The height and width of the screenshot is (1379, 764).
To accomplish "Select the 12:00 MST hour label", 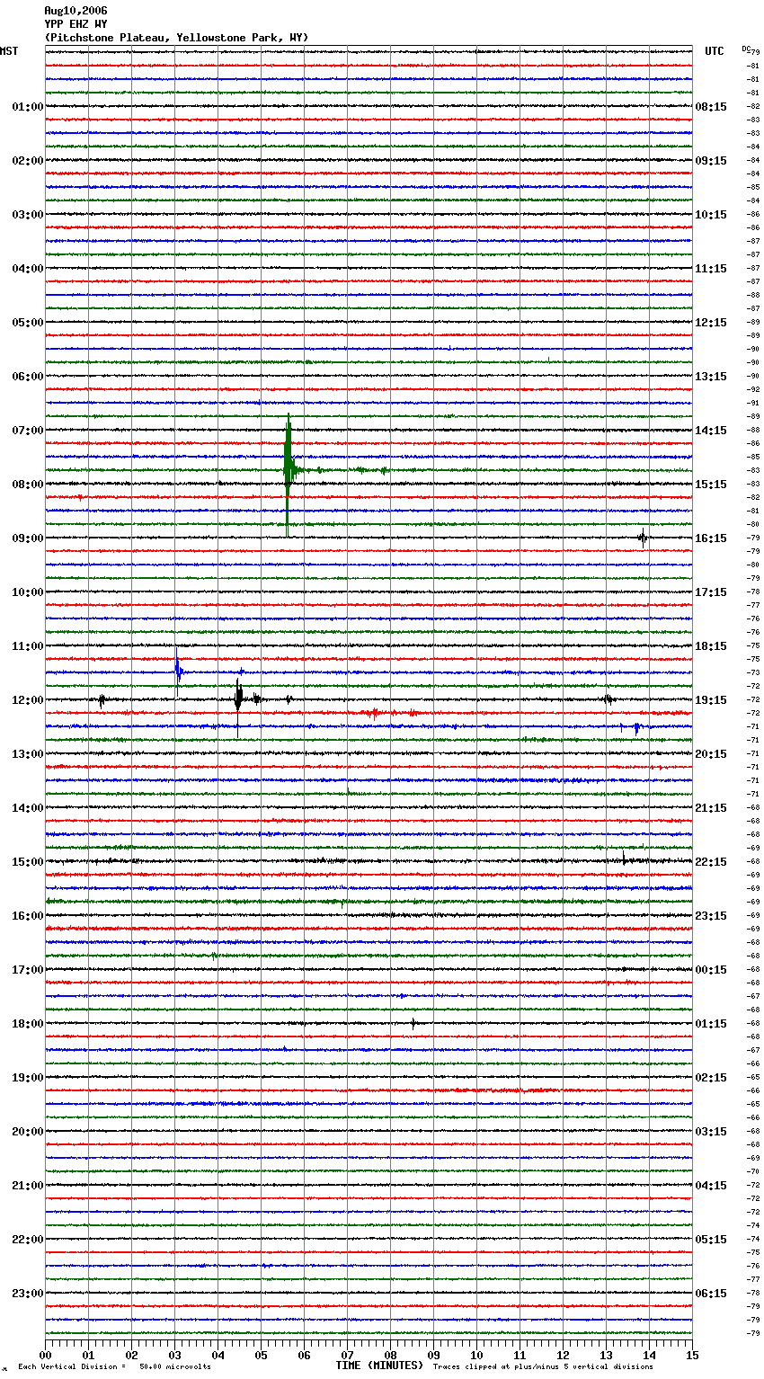I will (28, 700).
